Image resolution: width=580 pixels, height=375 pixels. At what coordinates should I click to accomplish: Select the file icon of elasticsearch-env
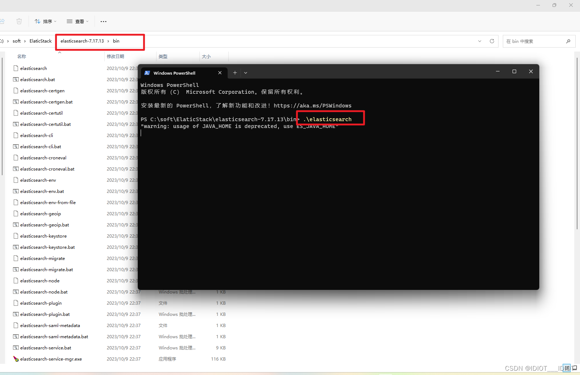16,180
